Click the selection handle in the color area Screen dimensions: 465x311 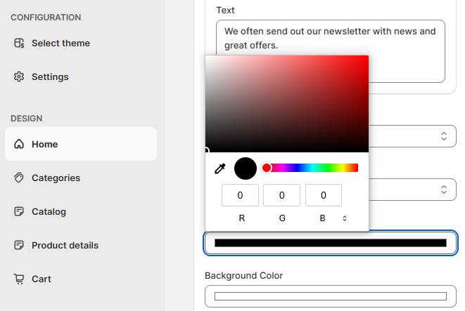pos(206,151)
